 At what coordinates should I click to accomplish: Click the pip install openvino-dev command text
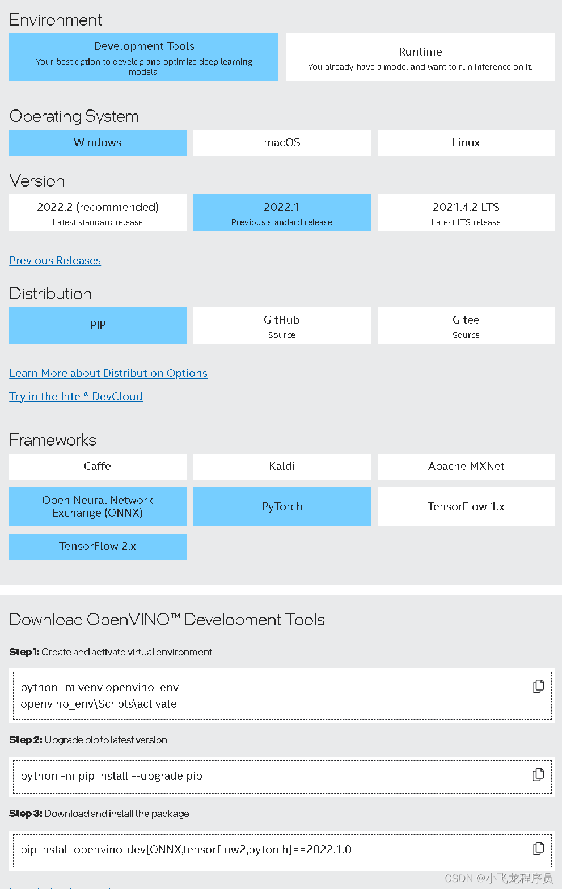coord(186,849)
